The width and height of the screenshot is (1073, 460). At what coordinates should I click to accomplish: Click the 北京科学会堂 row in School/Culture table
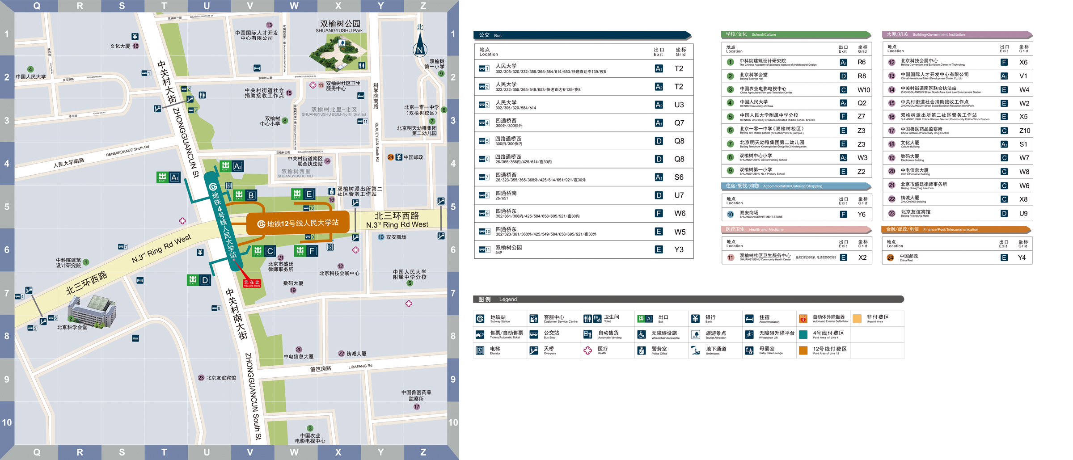[x=797, y=76]
